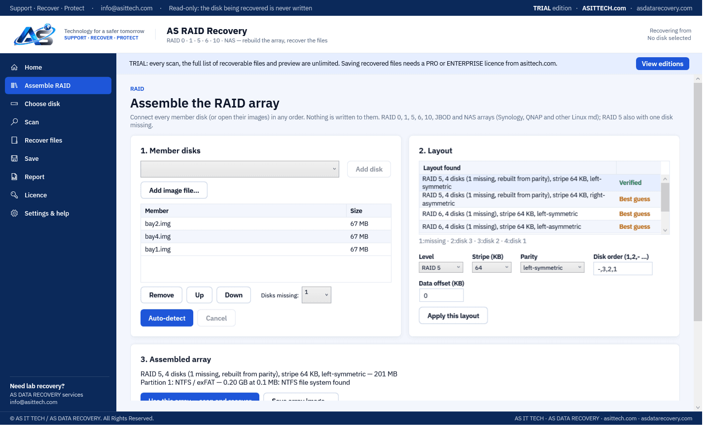The image size is (710, 444).
Task: Click the Add image file... button
Action: 174,190
